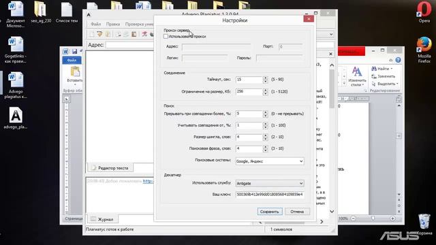Increase Размер шингла with up arrow
This screenshot has height=245, width=436.
(265, 135)
